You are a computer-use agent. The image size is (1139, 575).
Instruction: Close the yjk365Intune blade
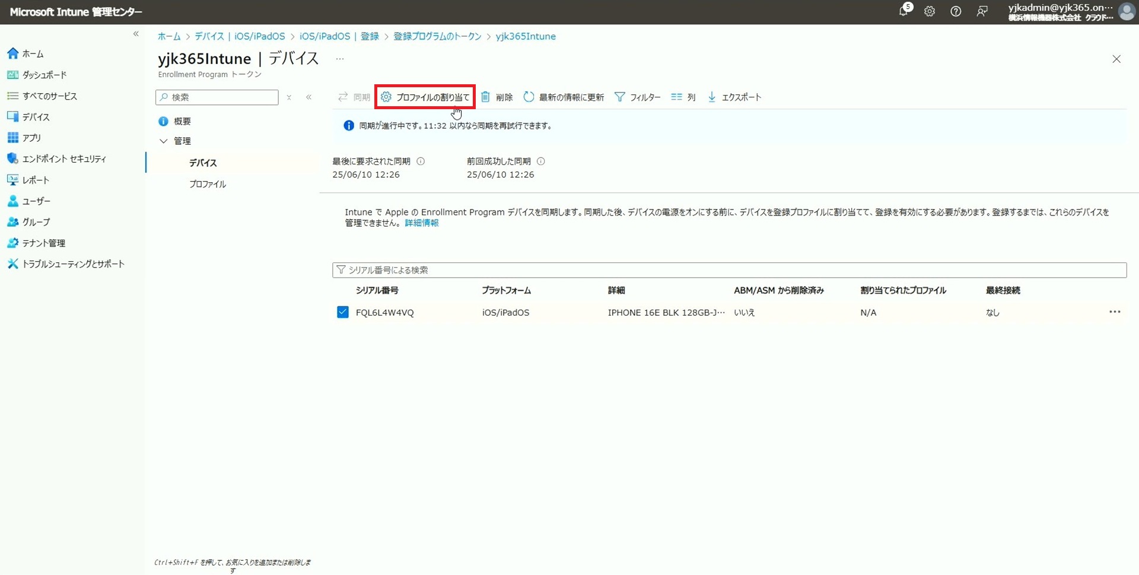[x=1116, y=59]
